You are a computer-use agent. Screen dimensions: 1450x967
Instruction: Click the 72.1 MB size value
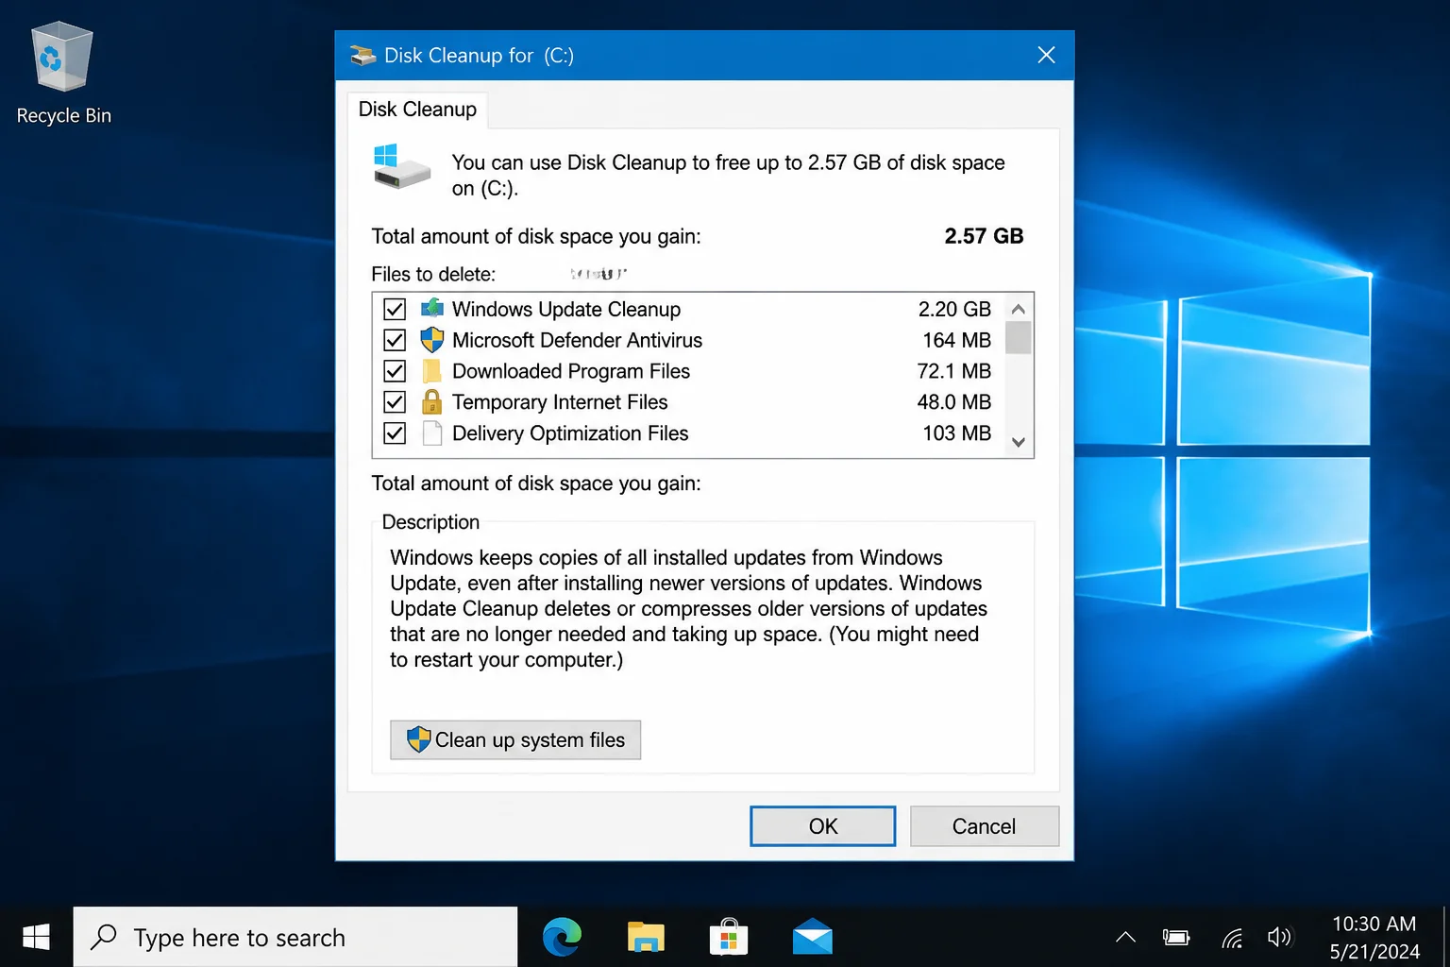pyautogui.click(x=953, y=371)
